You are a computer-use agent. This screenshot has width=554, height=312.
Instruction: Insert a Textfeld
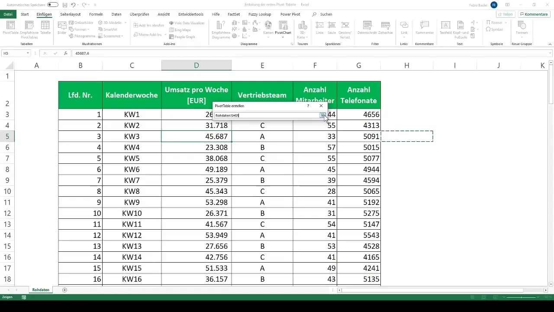[446, 28]
